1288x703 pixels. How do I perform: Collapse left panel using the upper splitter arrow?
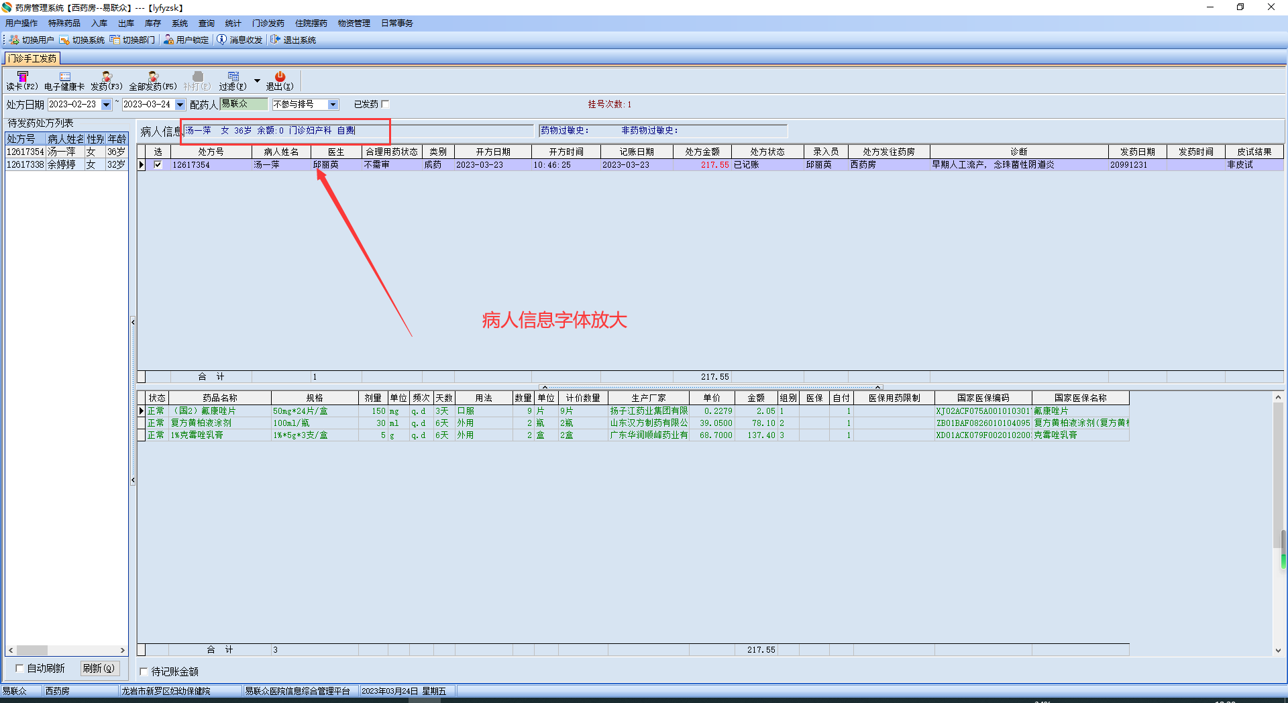coord(133,323)
